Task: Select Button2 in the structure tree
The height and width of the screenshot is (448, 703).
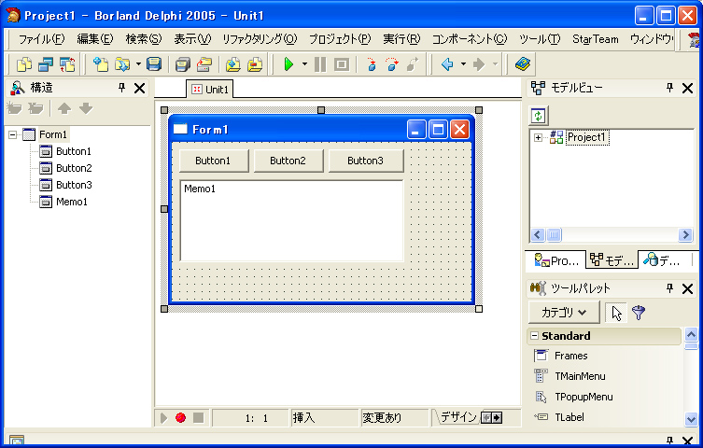Action: coord(74,168)
